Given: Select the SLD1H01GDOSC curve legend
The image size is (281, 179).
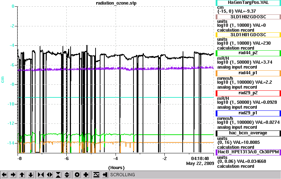Looking at the screenshot, I should 248,35.
